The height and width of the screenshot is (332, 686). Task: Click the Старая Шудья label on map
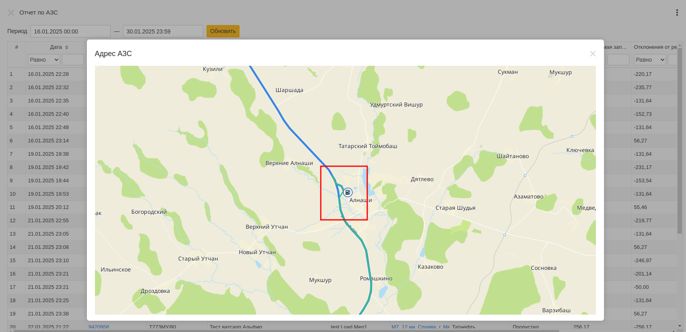(x=455, y=208)
